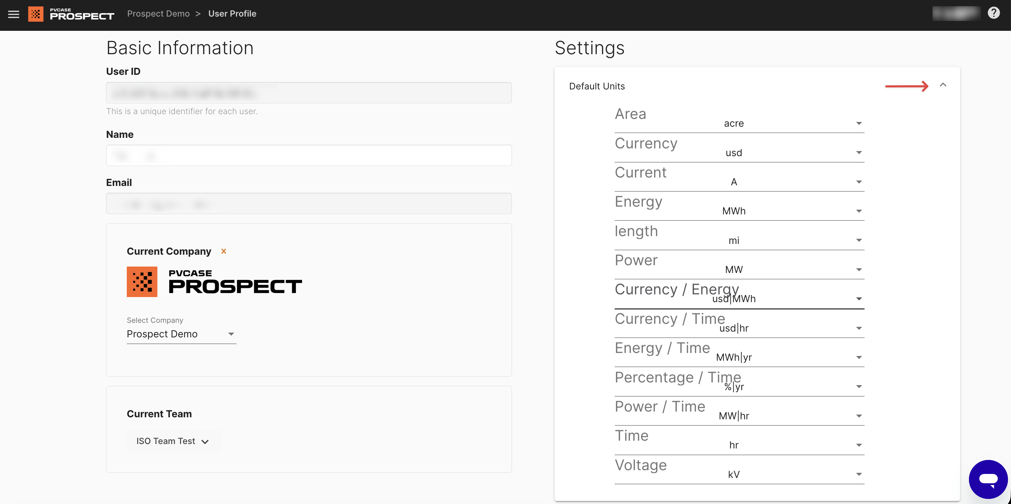This screenshot has height=504, width=1011.
Task: Click the Current Company heading
Action: [x=169, y=251]
